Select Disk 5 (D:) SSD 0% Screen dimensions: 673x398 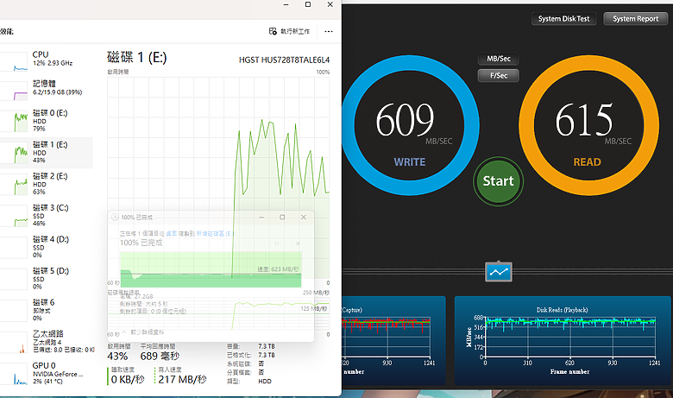tap(47, 279)
